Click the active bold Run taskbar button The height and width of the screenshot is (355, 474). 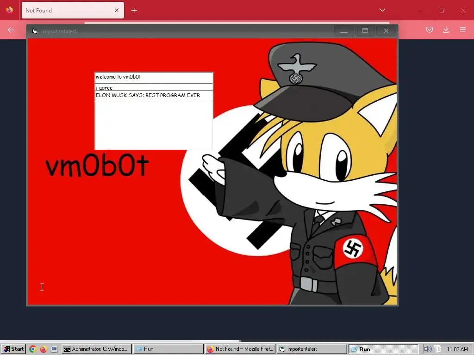(x=383, y=349)
